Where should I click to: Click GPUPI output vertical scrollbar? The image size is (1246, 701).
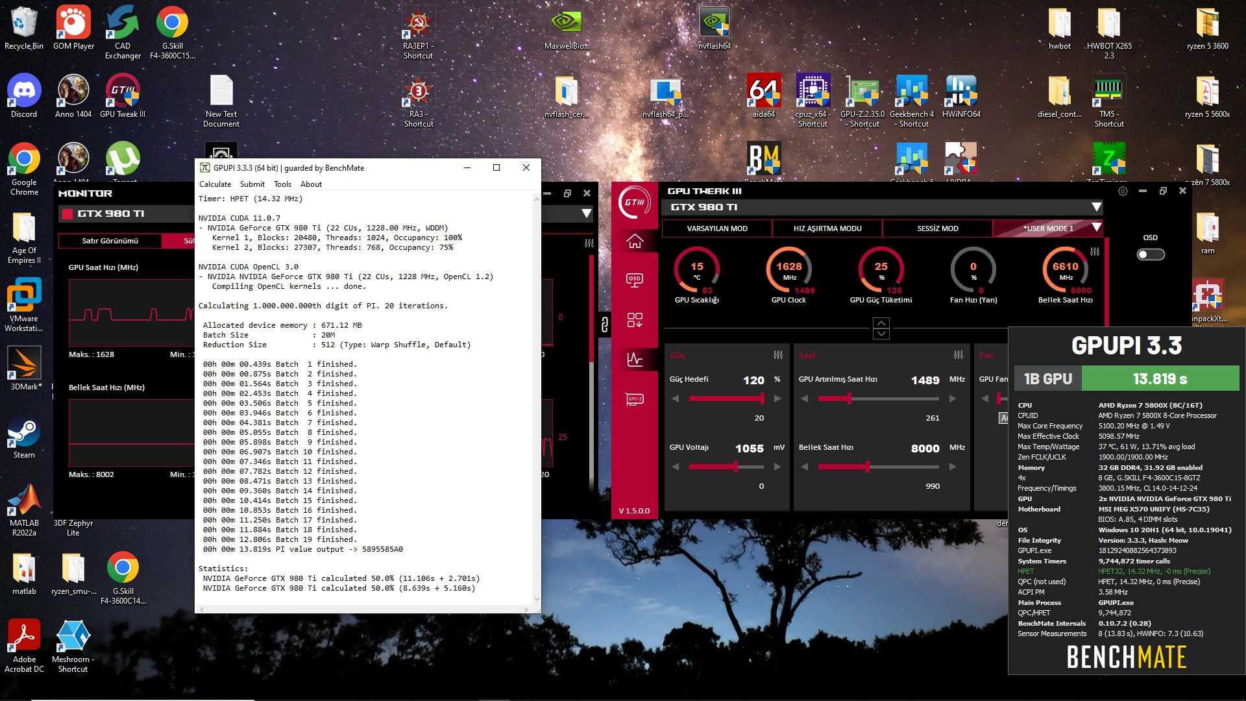click(x=536, y=399)
